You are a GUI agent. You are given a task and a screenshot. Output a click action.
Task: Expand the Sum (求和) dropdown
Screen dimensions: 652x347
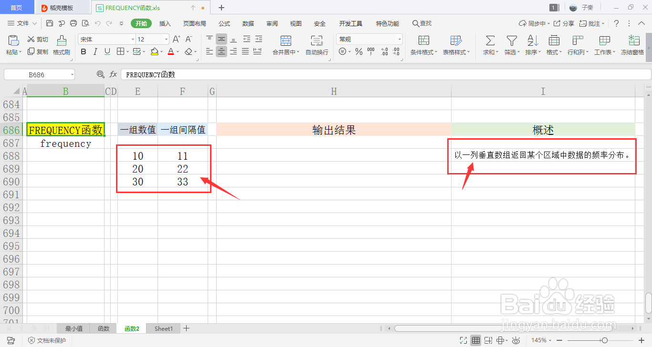[x=497, y=52]
